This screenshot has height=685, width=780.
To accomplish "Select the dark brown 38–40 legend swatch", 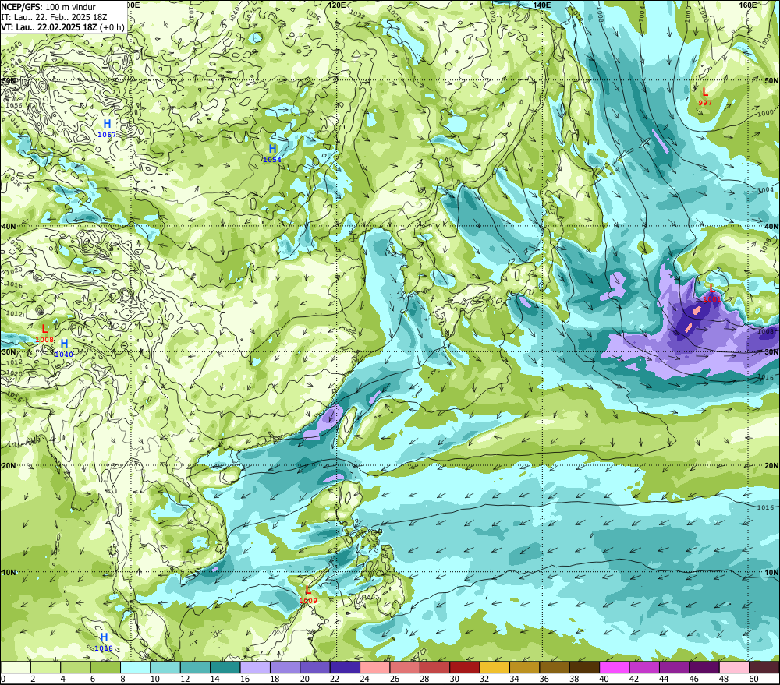I will click(584, 668).
